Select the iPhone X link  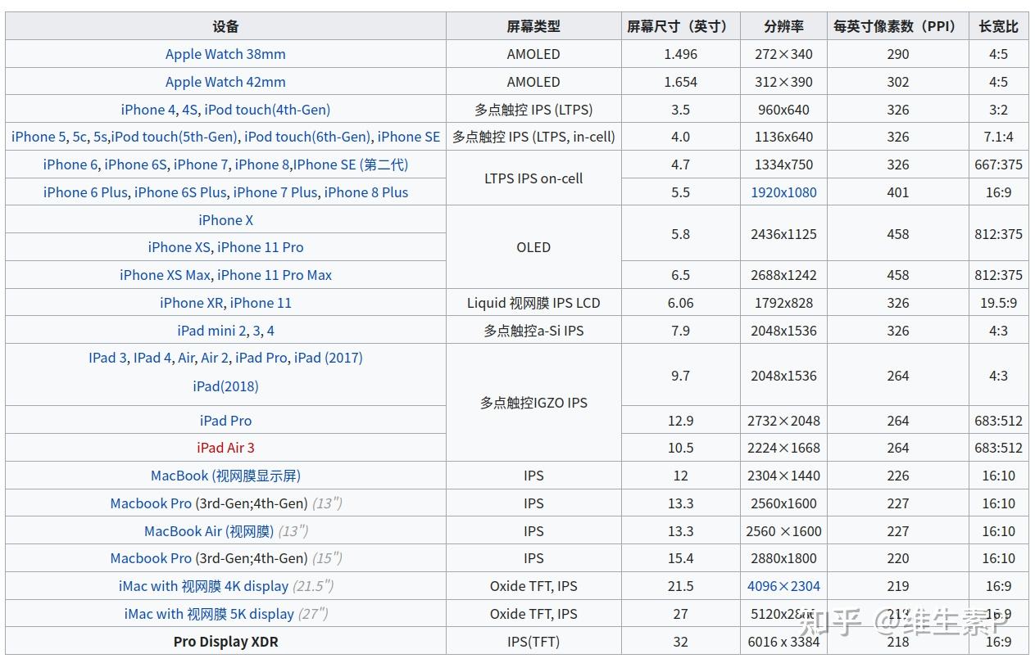tap(225, 219)
